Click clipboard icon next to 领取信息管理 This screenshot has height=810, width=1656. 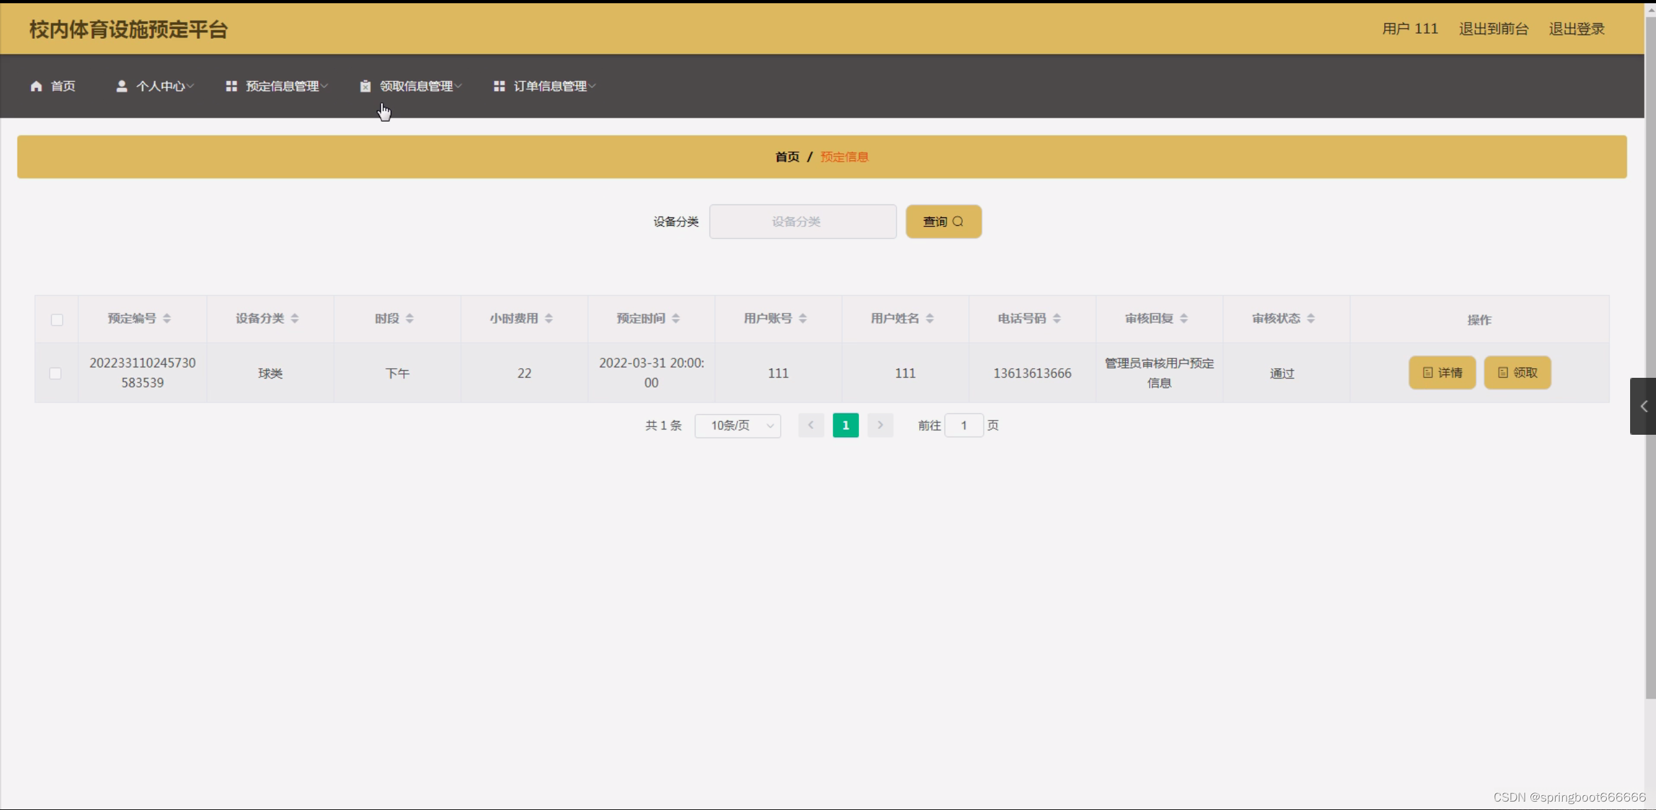(365, 86)
